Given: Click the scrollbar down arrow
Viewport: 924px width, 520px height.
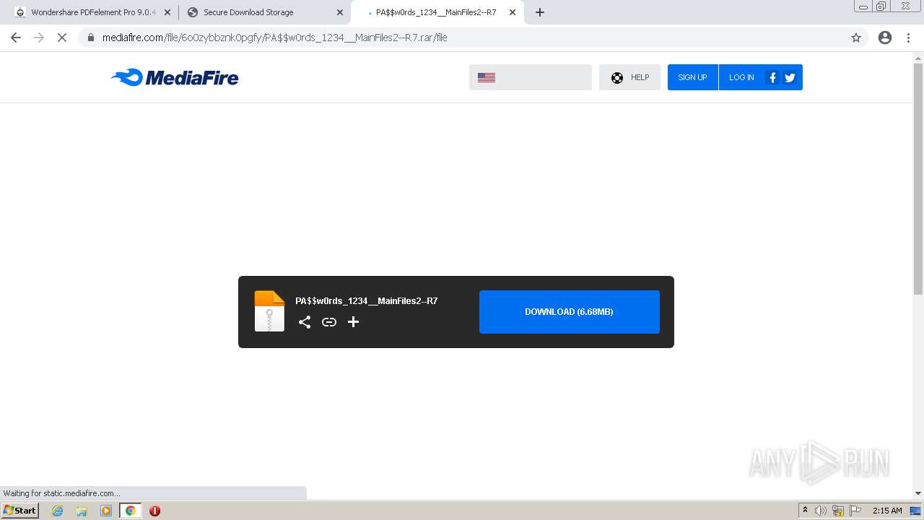Looking at the screenshot, I should [918, 493].
